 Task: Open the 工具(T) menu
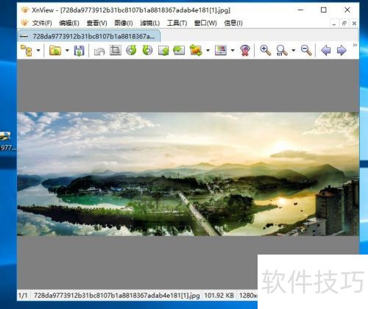pos(177,23)
